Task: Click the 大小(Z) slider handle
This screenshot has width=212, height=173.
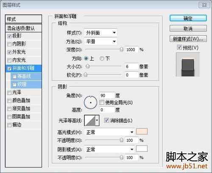Action: [x=88, y=66]
